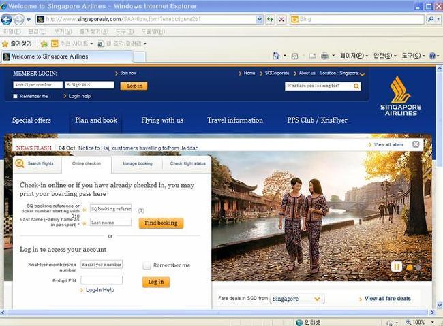Open recent pages dropdown beside Forward button

tap(29, 20)
